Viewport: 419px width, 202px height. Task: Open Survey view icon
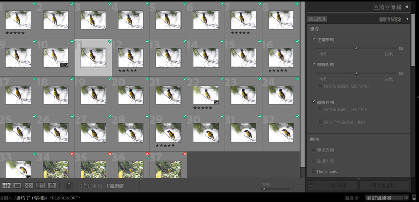[x=40, y=185]
